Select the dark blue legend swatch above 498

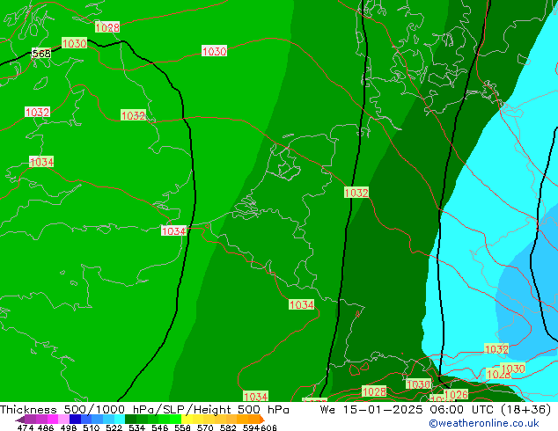coord(75,420)
